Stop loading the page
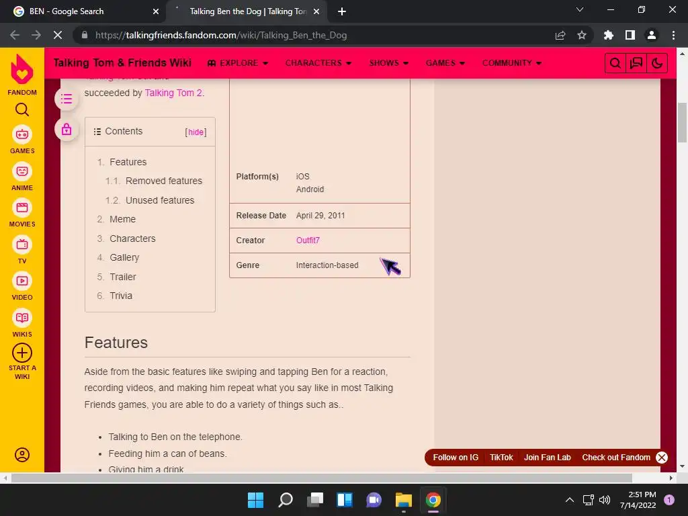The height and width of the screenshot is (516, 688). click(x=58, y=35)
